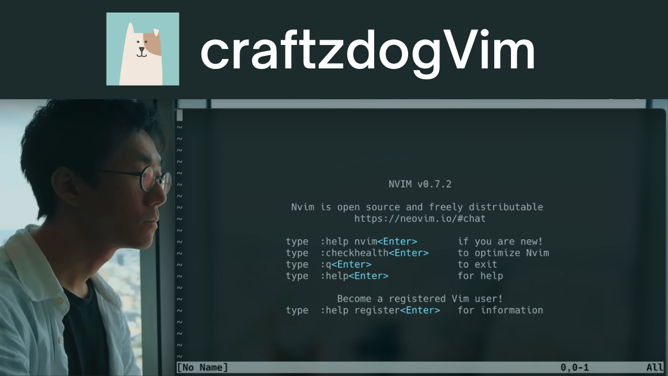
Task: Click the ':help nvim<Enter>' command text
Action: [x=368, y=242]
